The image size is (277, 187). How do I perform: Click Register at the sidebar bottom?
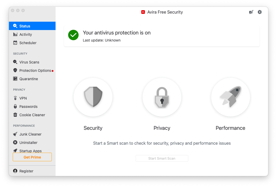pyautogui.click(x=26, y=171)
